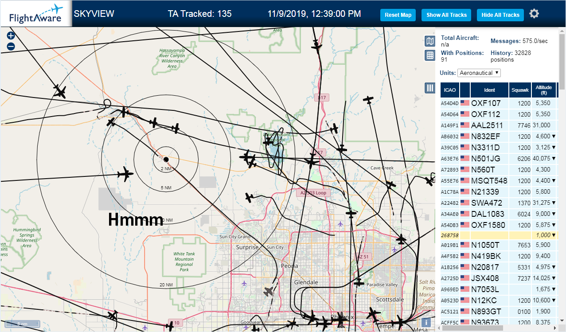Viewport: 566px width, 332px height.
Task: Zoom out the map with minus button
Action: click(x=11, y=46)
